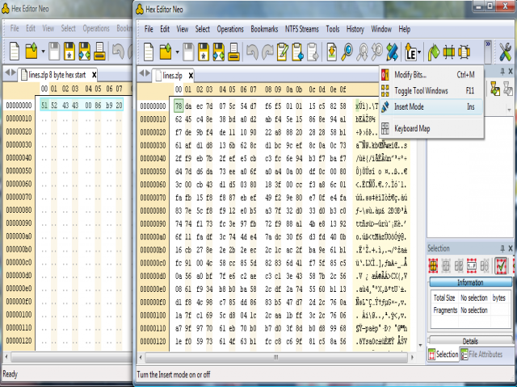Click the Print icon in front toolbar

[x=232, y=53]
